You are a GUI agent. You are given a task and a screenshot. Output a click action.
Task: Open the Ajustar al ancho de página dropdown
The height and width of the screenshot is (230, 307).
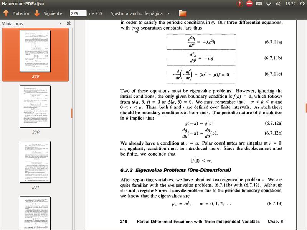click(137, 13)
